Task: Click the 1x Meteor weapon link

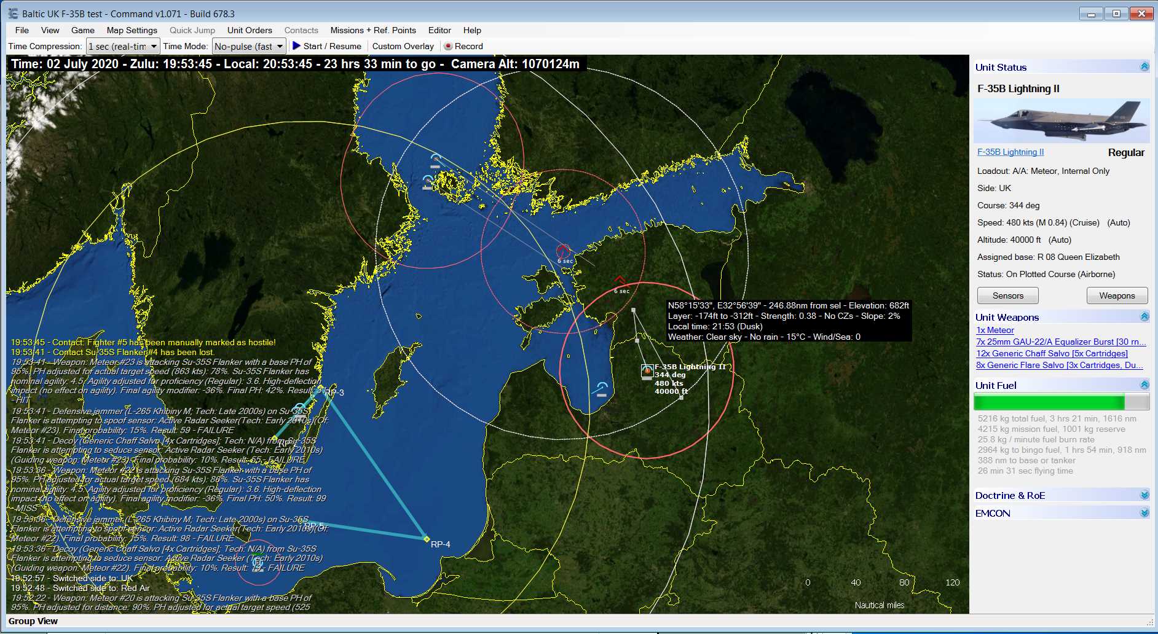Action: point(995,330)
